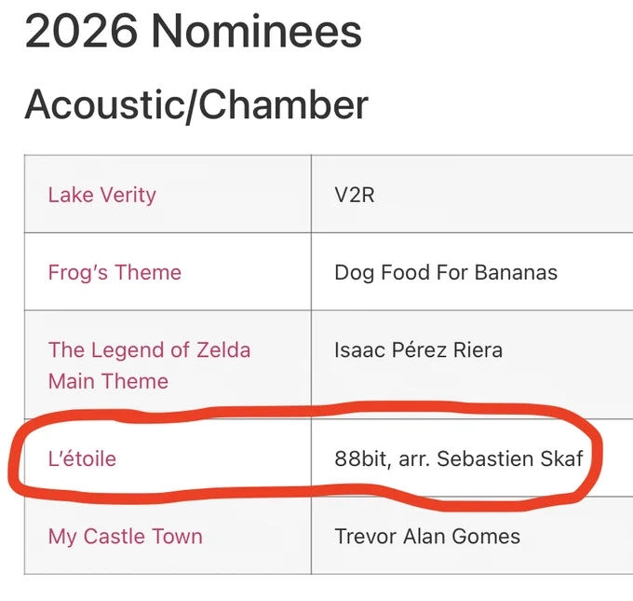Screen dimensions: 633x601
Task: Visit the My Castle Town link
Action: (125, 537)
